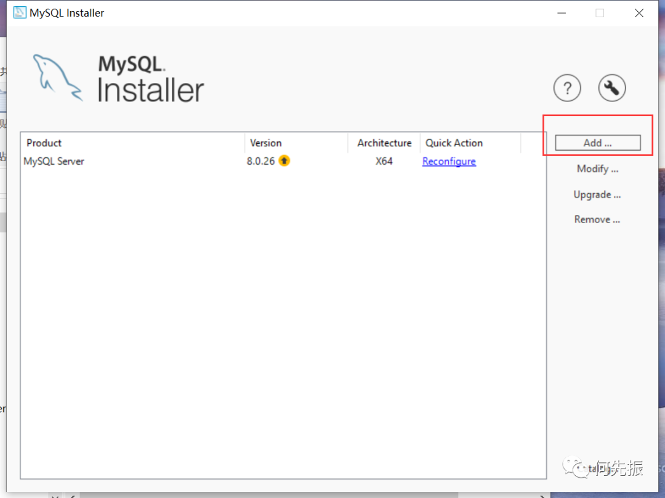665x498 pixels.
Task: Click the X64 architecture cell
Action: coord(384,161)
